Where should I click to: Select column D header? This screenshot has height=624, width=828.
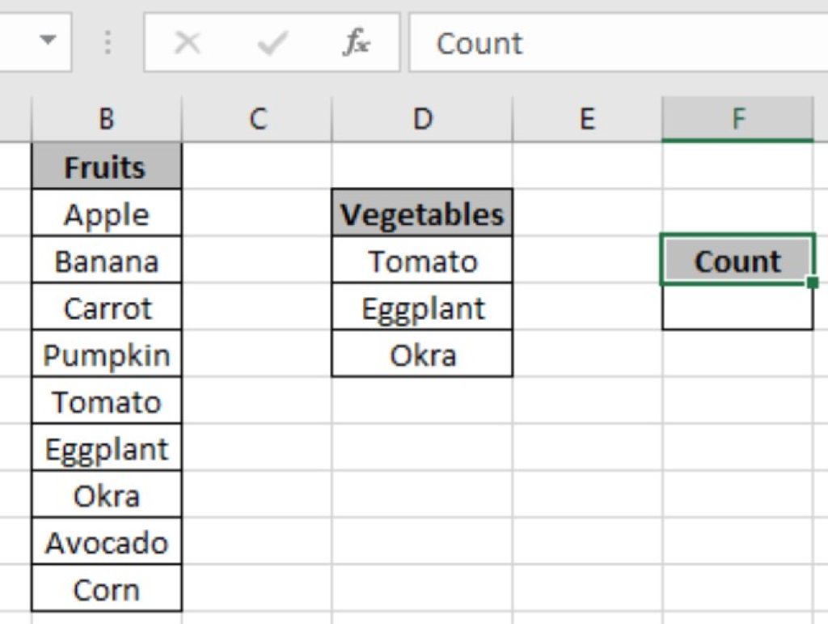[x=421, y=119]
